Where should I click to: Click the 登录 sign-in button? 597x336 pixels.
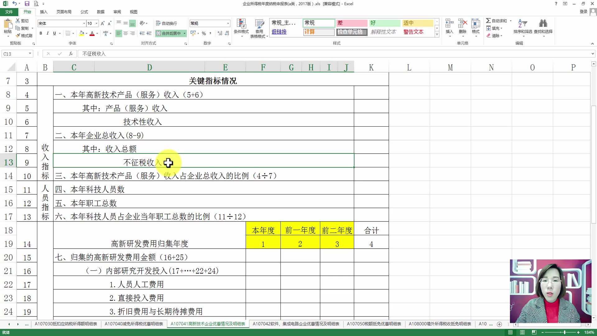(584, 12)
